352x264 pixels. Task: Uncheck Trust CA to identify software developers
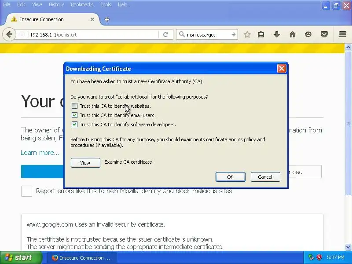coord(74,125)
